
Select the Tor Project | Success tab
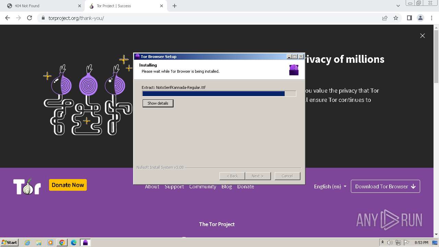[x=125, y=6]
